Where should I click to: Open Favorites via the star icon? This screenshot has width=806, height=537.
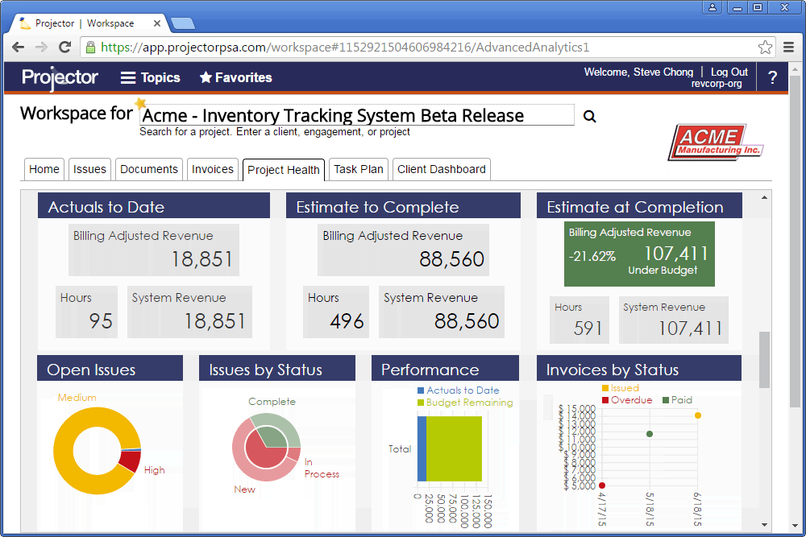point(206,77)
